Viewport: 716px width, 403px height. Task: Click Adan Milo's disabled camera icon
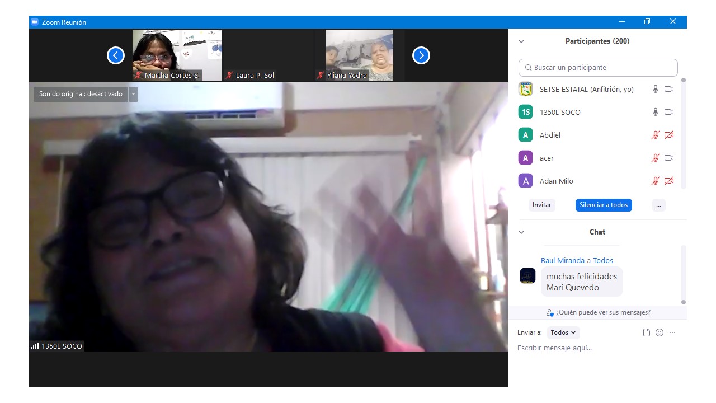tap(669, 181)
